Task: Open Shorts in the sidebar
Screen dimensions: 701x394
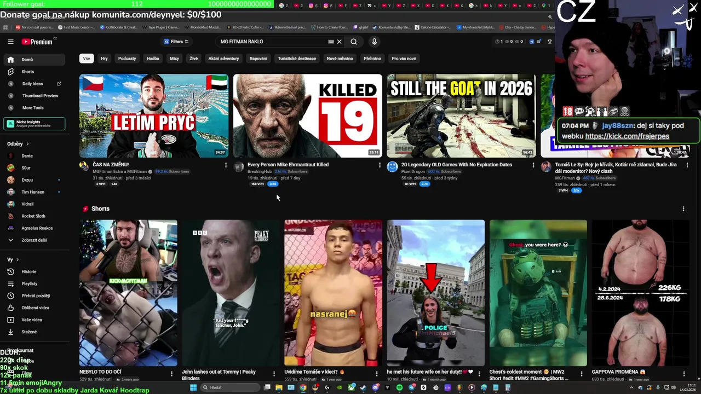Action: [34, 72]
